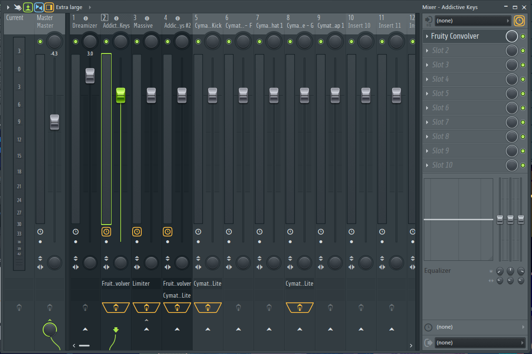The width and height of the screenshot is (532, 354).
Task: Click the Master track volume fader
Action: tap(55, 122)
